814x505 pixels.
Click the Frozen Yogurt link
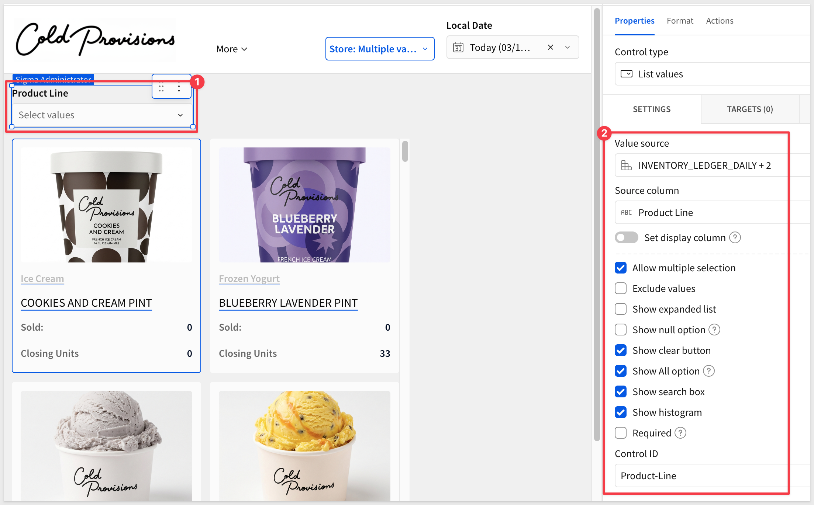[x=249, y=279]
